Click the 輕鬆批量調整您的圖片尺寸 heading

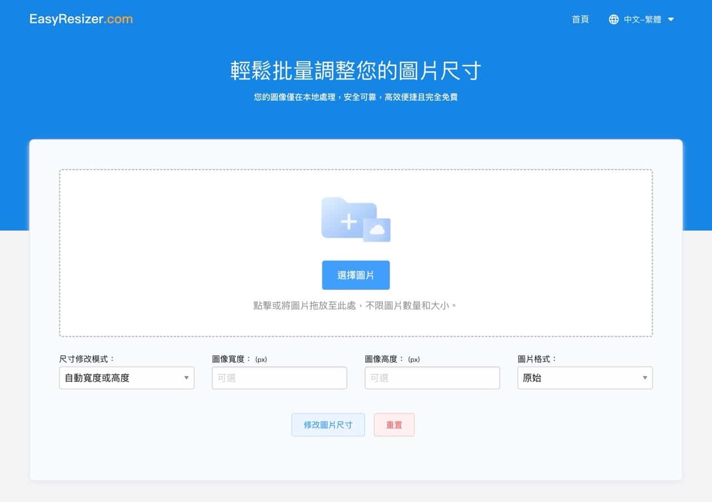pos(355,71)
